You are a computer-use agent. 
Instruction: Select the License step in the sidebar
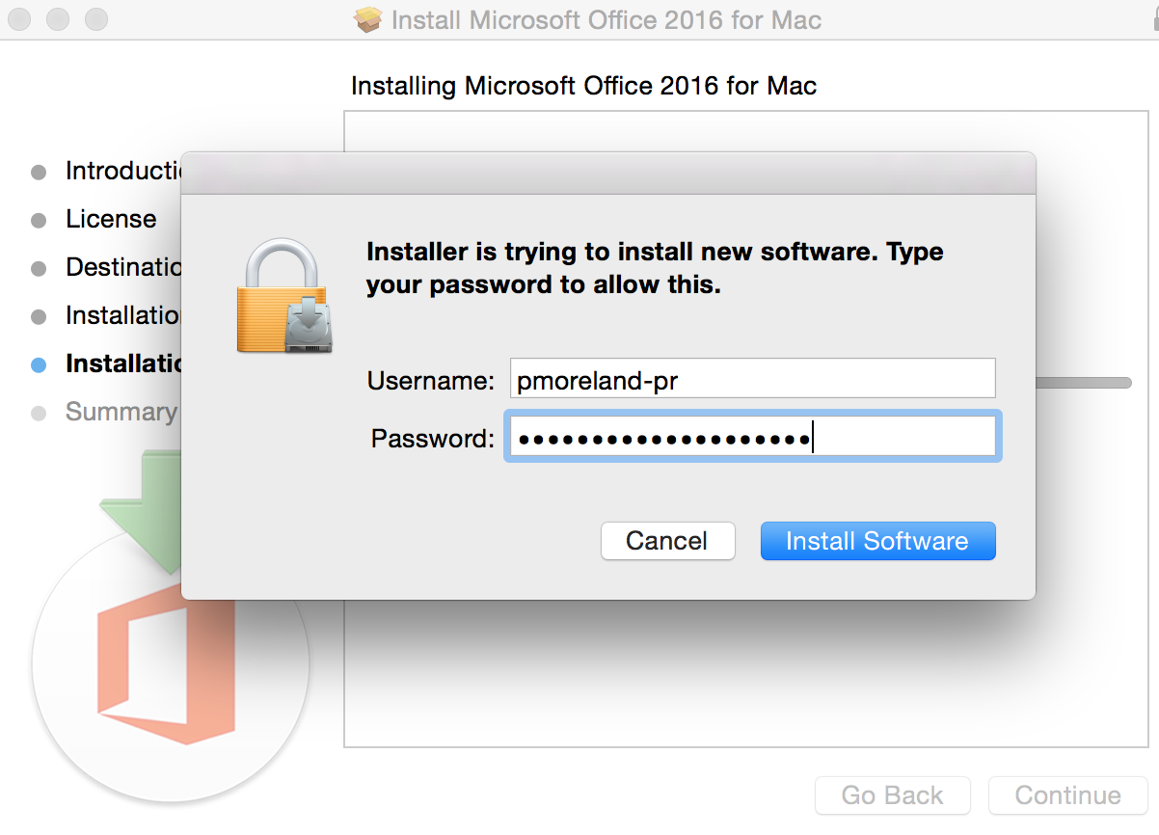(x=111, y=219)
